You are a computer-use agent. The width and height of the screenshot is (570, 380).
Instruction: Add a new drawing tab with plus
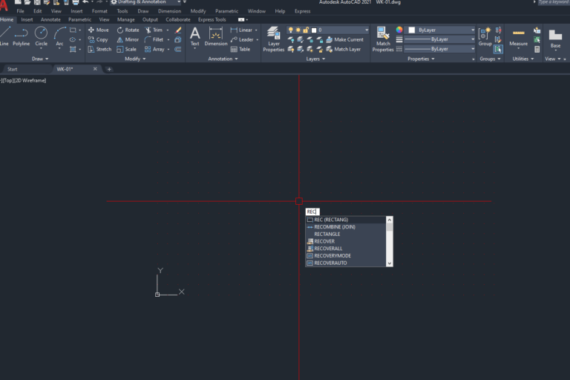pyautogui.click(x=109, y=69)
